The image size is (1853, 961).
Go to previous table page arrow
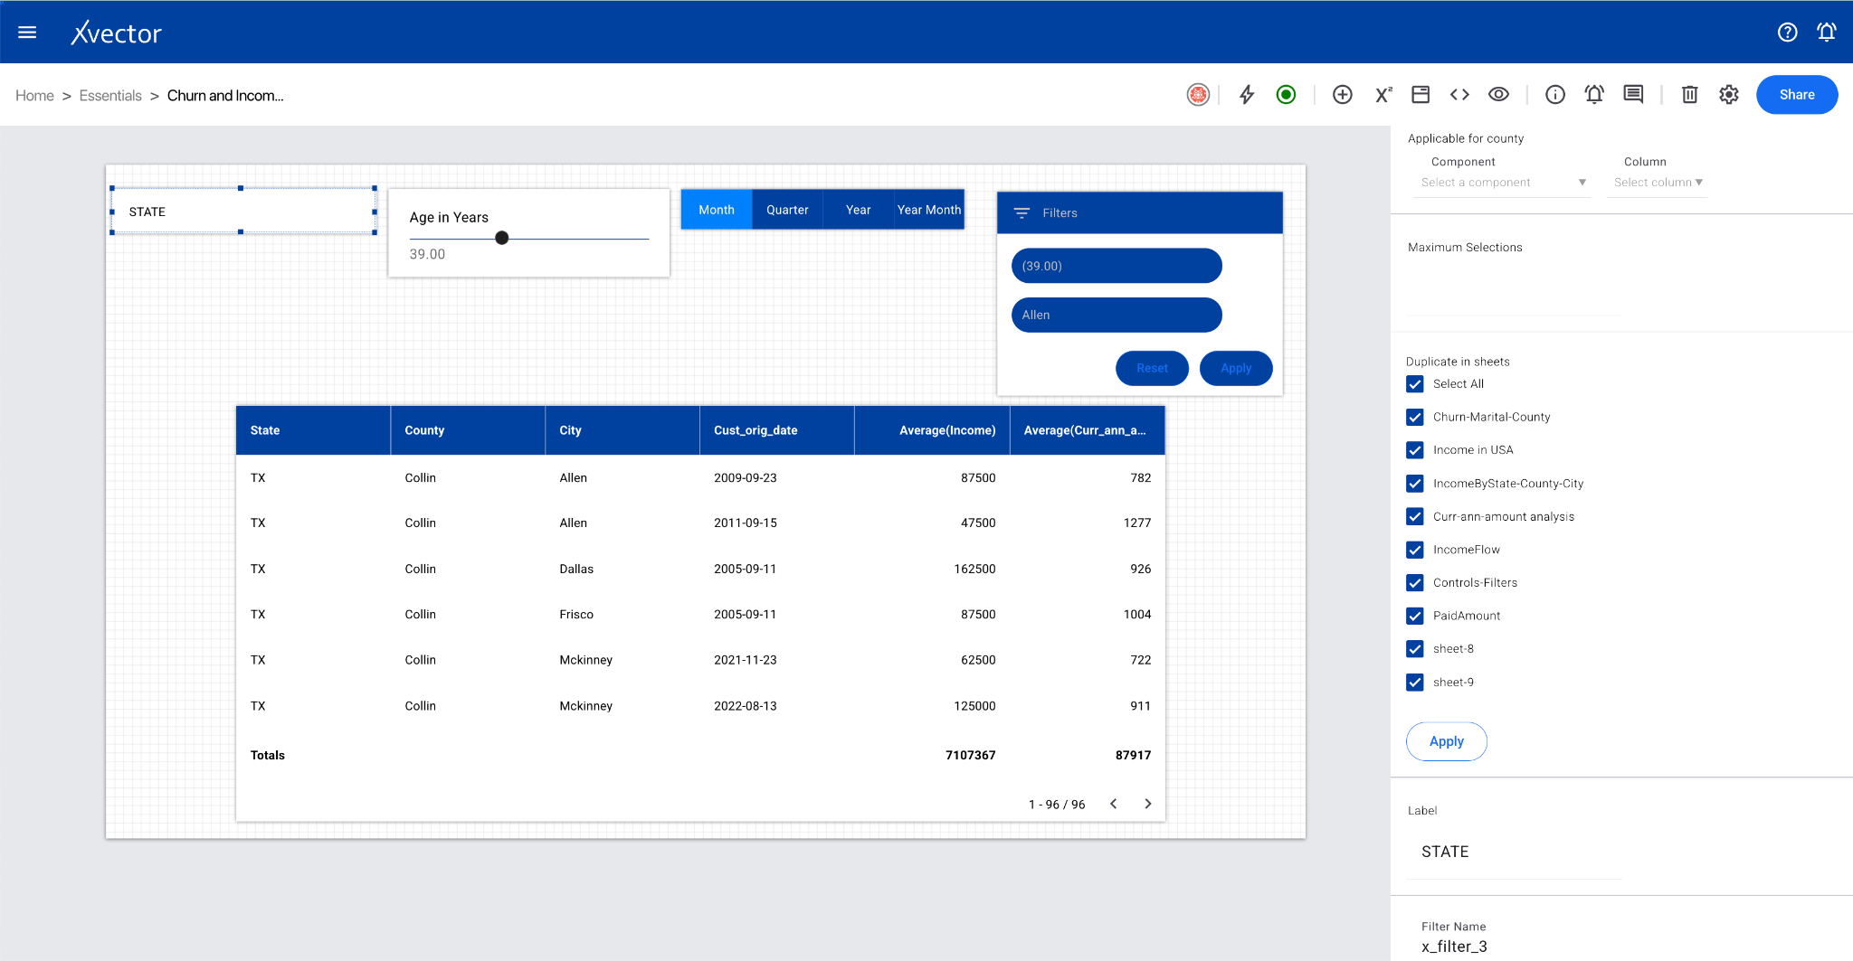(1114, 804)
